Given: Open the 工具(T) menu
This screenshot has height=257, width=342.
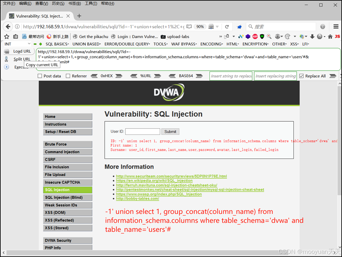Looking at the screenshot, I should [x=91, y=3].
